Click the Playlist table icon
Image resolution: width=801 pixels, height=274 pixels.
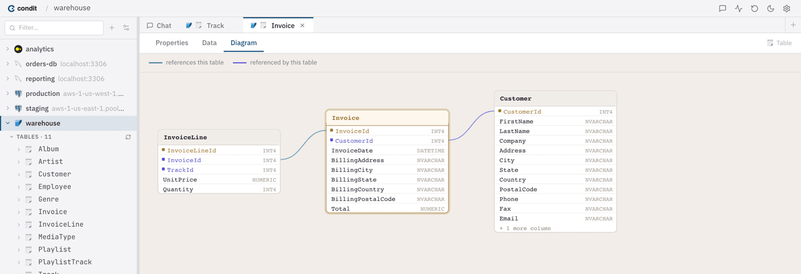coord(29,249)
